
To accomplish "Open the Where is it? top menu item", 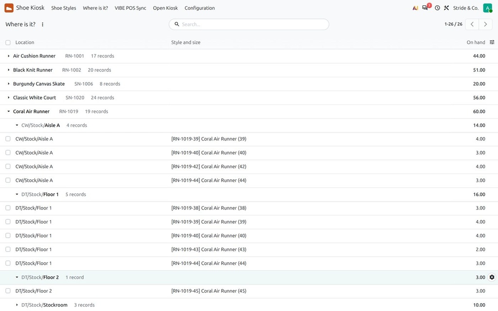I will (95, 8).
